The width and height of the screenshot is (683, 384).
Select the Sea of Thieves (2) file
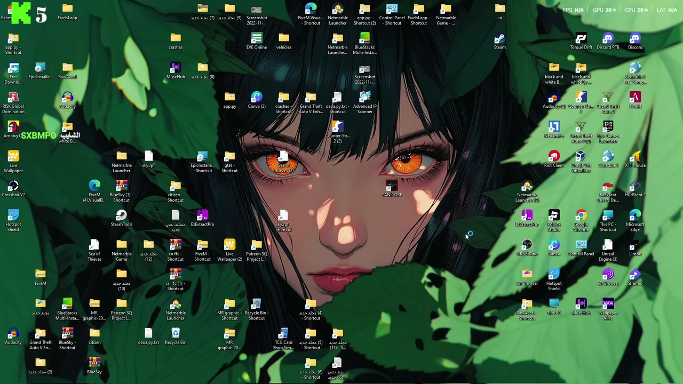283,162
